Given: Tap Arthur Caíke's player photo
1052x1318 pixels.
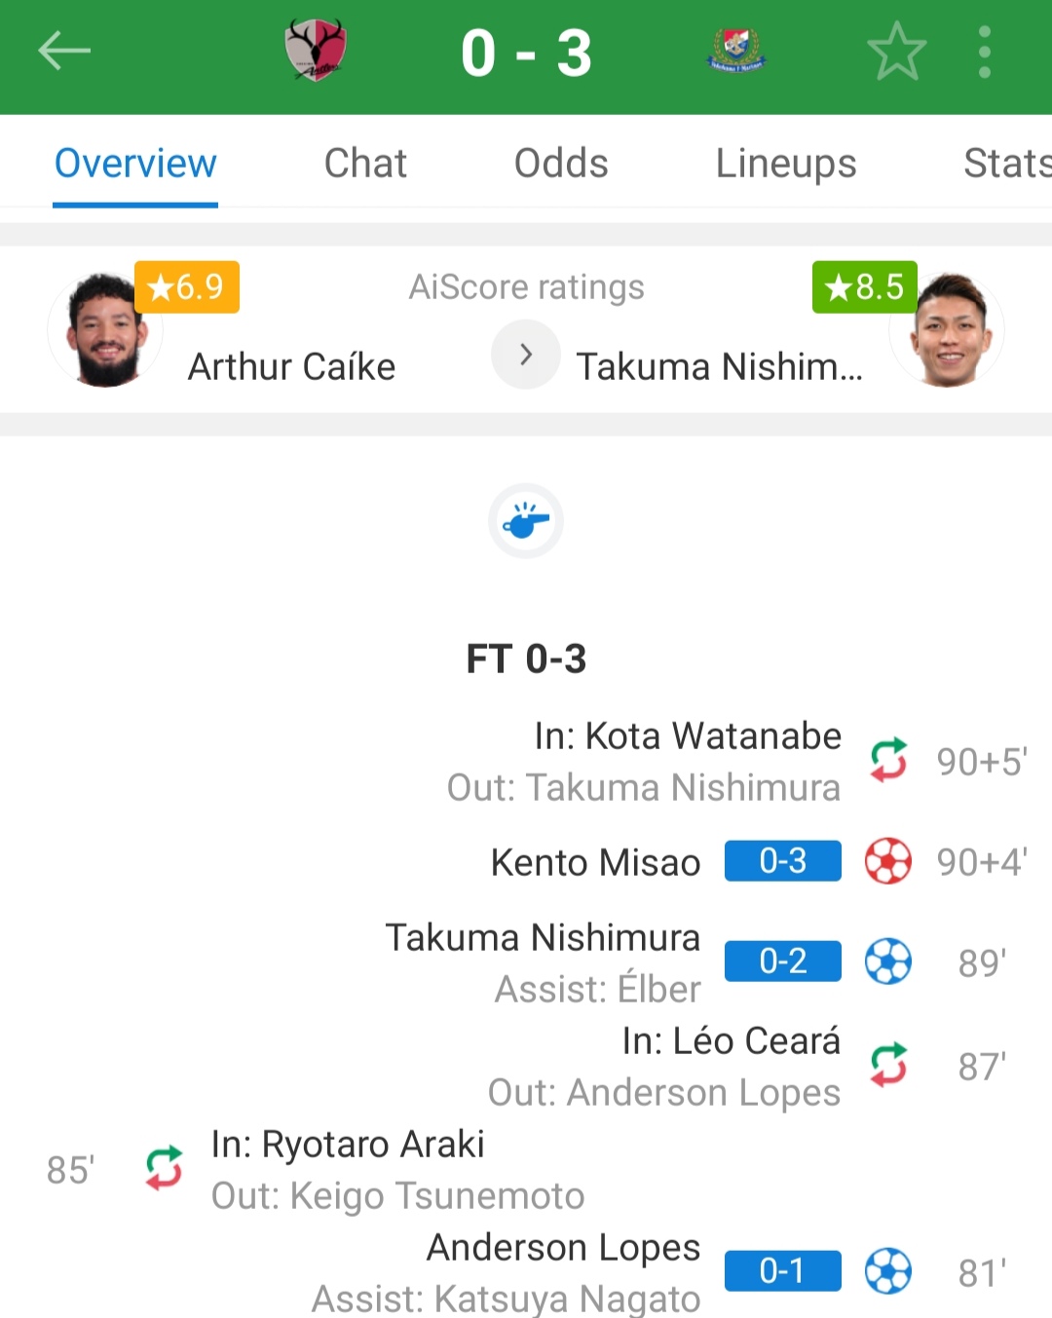Looking at the screenshot, I should point(104,332).
